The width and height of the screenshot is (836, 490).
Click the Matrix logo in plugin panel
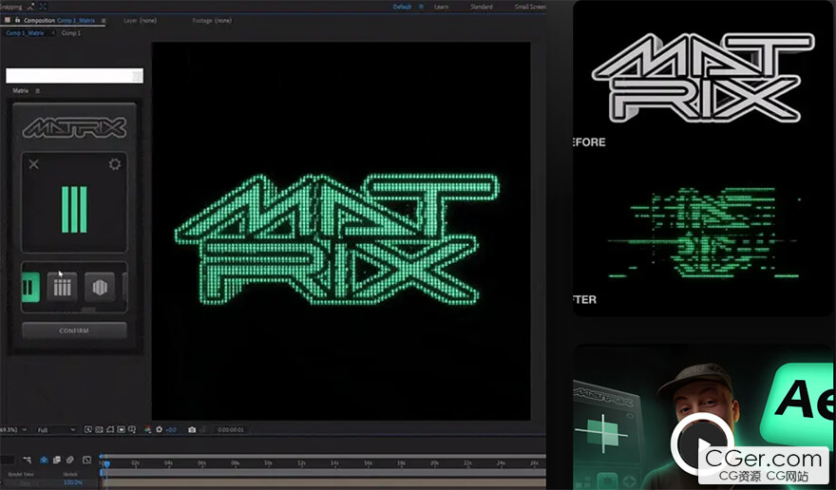coord(74,128)
